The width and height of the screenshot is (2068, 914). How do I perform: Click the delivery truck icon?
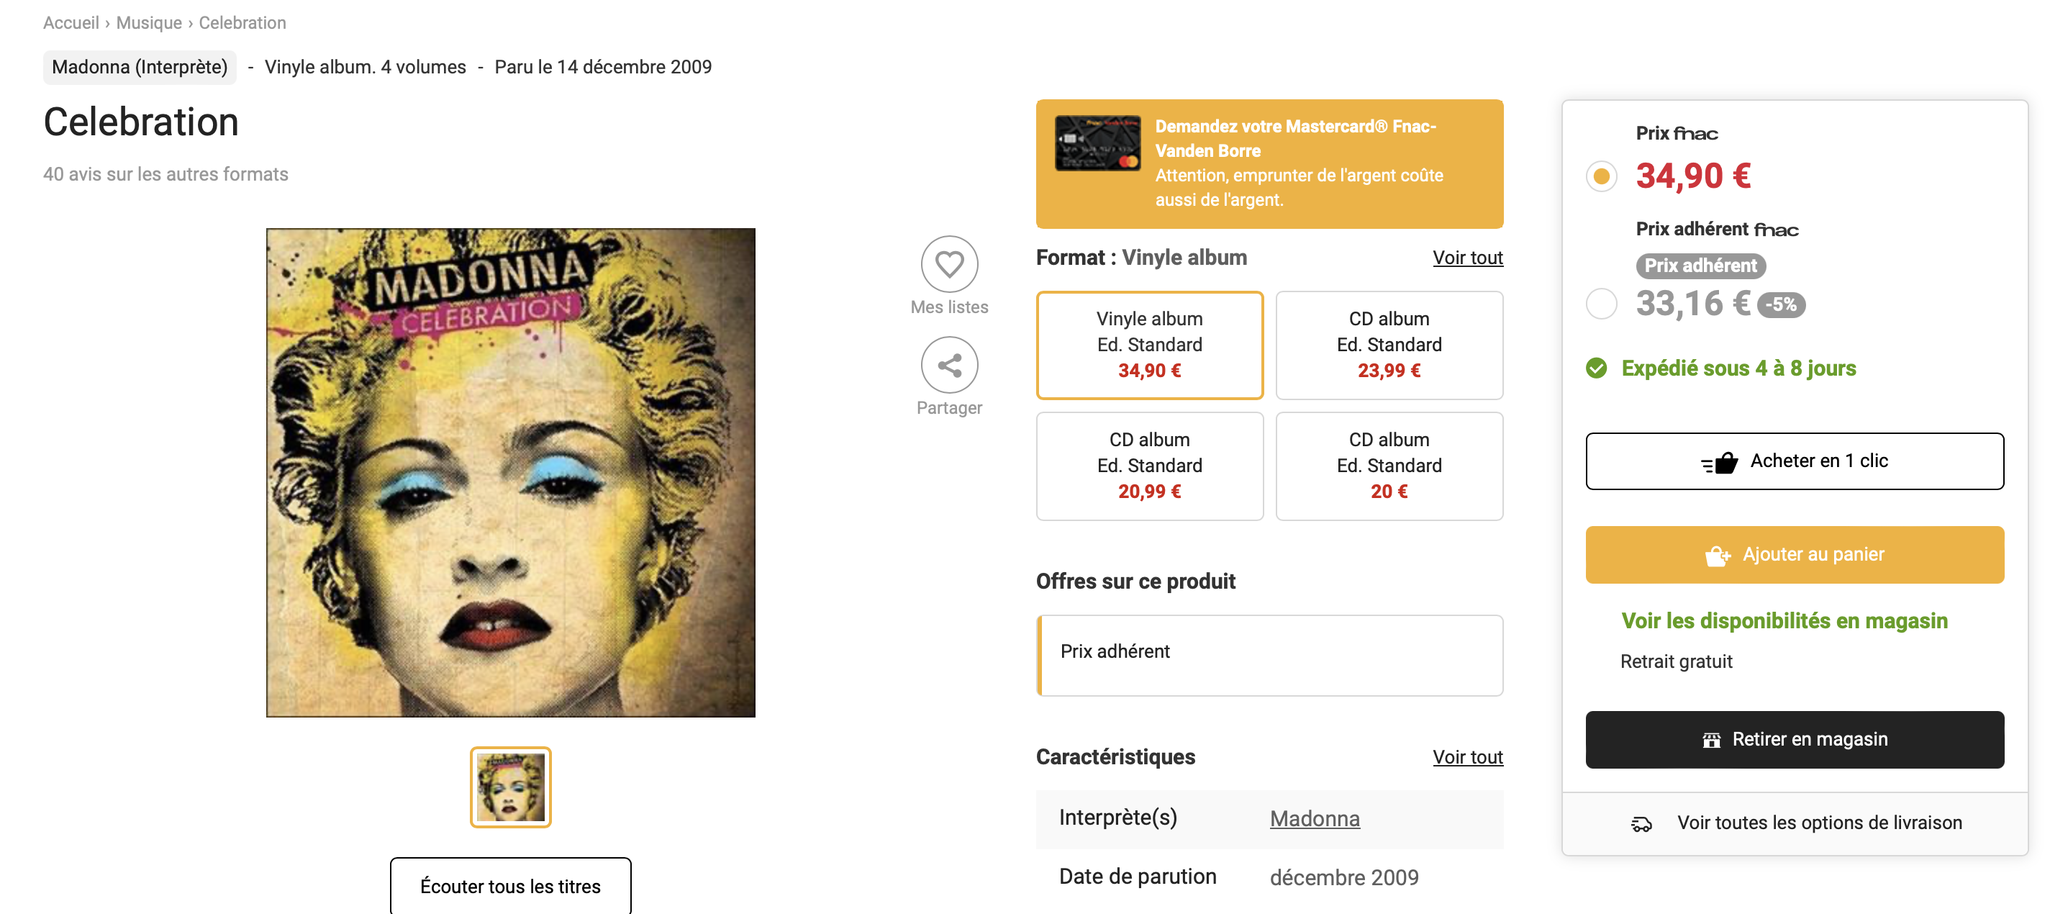click(1641, 823)
